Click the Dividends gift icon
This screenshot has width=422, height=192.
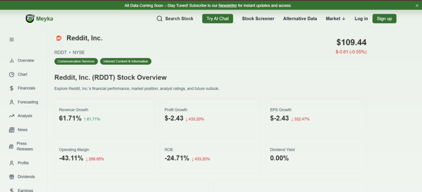point(12,177)
